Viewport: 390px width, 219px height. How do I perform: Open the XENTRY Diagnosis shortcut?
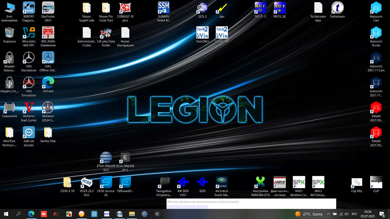tap(29, 7)
